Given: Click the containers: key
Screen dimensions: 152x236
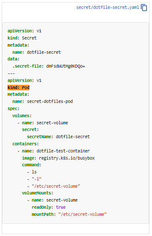Looking at the screenshot, I should (26, 144).
